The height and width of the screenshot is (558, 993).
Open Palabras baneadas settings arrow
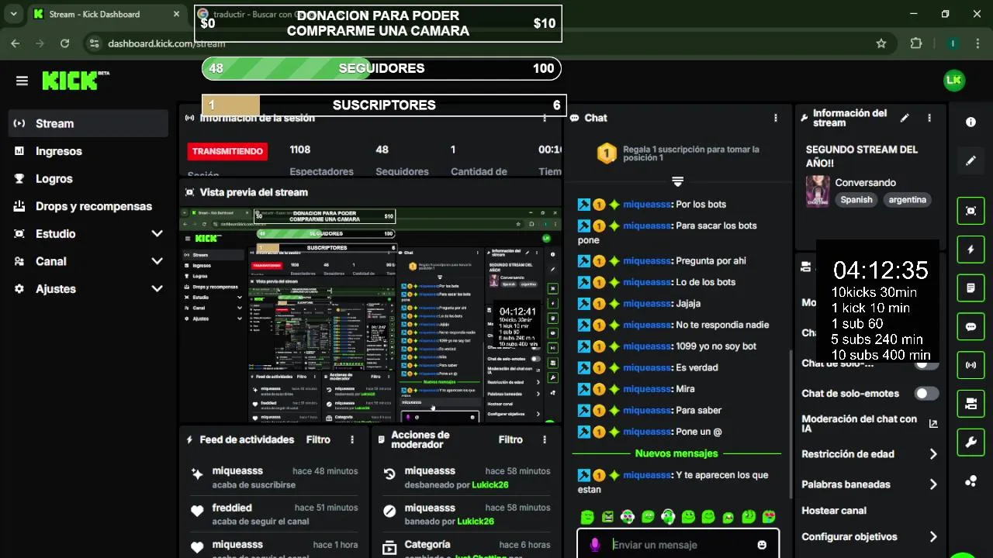click(x=933, y=484)
